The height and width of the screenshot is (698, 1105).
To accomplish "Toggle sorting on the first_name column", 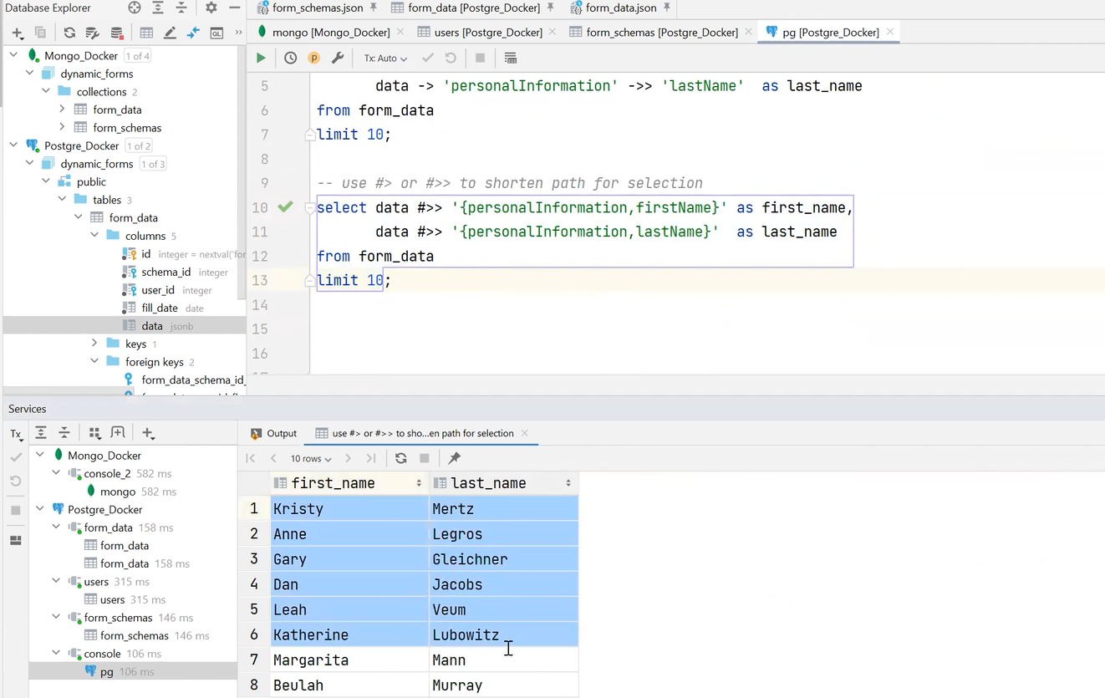I will coord(417,483).
